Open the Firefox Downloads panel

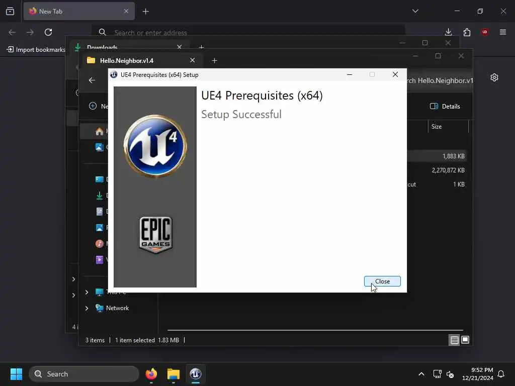[448, 32]
